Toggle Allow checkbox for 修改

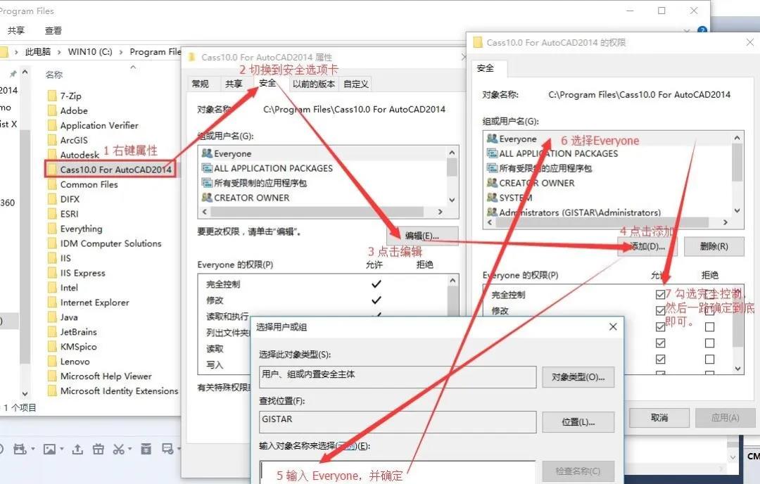click(660, 310)
